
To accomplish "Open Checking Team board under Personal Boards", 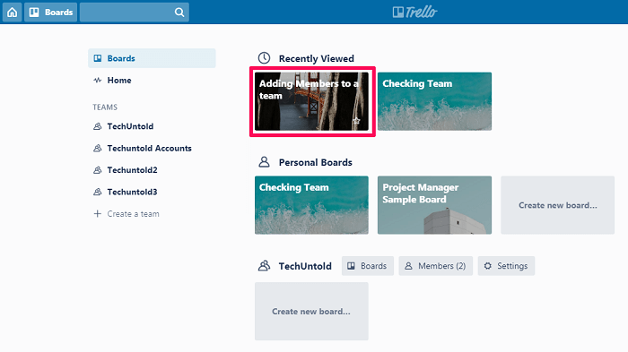I will click(x=311, y=205).
